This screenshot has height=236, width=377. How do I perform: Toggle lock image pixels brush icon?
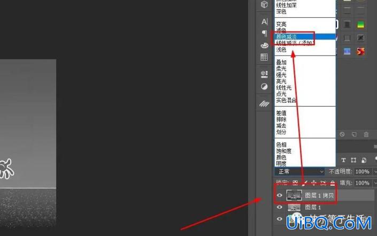tap(304, 183)
